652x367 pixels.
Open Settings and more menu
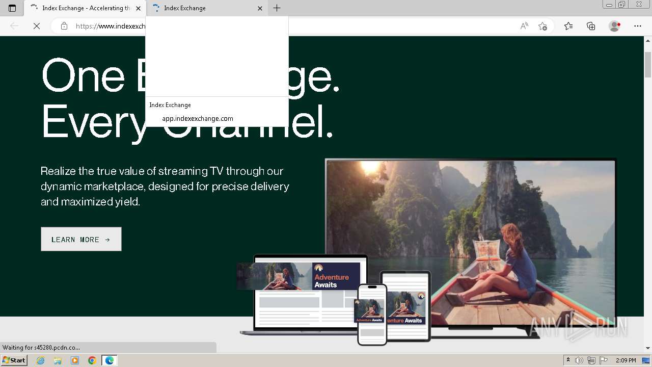coord(638,26)
